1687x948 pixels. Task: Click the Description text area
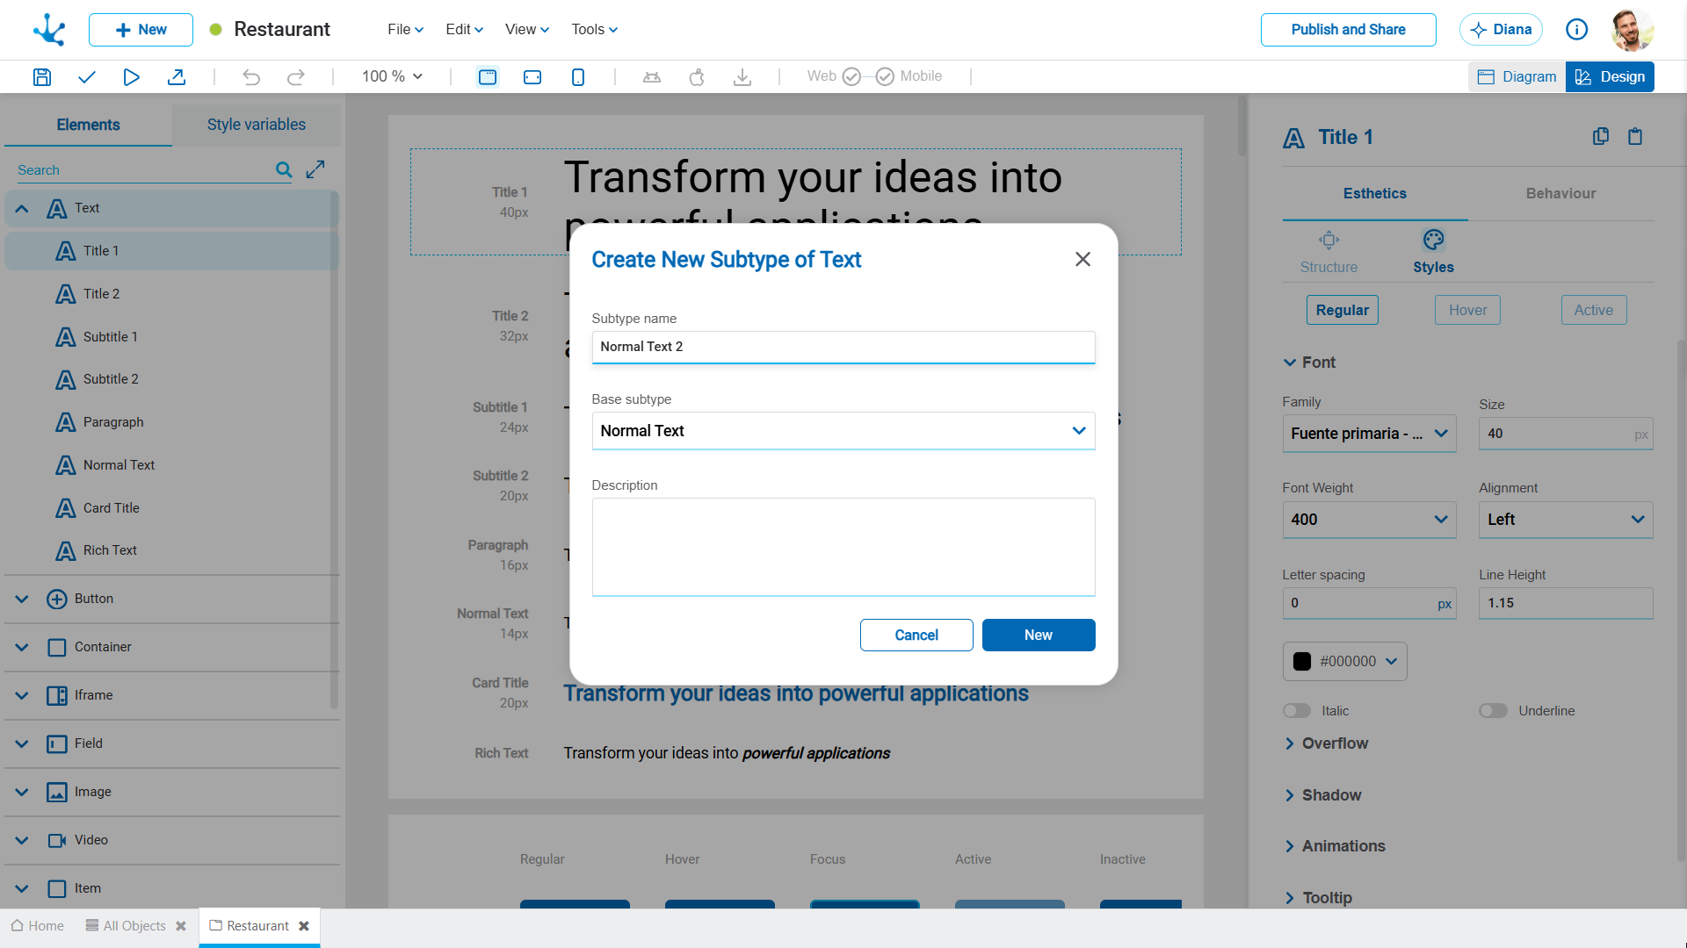pyautogui.click(x=843, y=548)
